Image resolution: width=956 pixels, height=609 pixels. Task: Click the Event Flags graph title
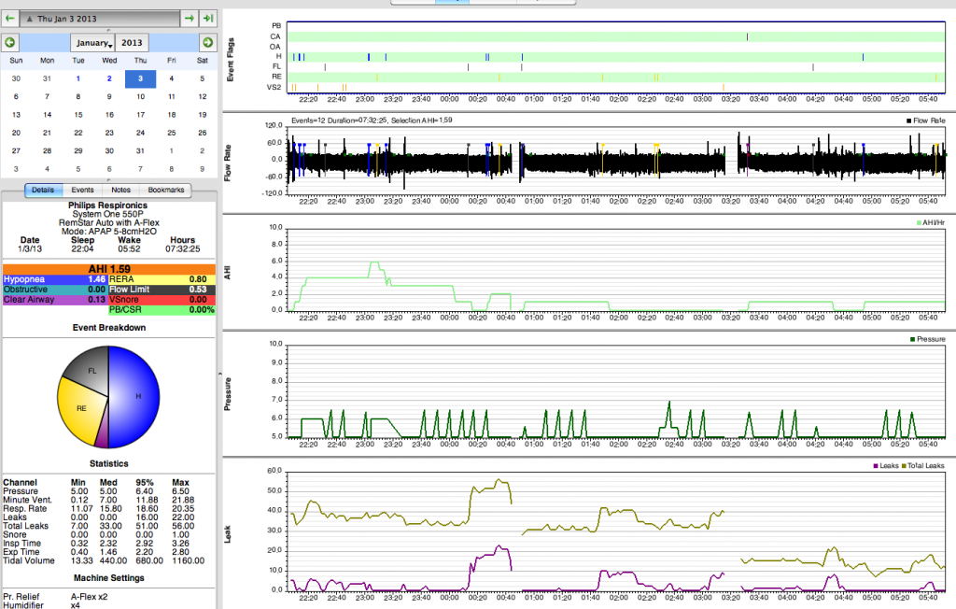231,60
